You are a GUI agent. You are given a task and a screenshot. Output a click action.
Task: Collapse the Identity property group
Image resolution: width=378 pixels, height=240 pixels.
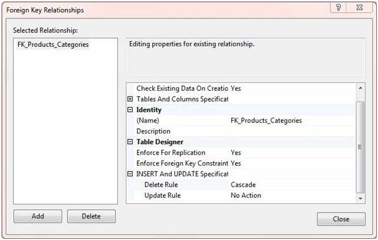pos(130,109)
